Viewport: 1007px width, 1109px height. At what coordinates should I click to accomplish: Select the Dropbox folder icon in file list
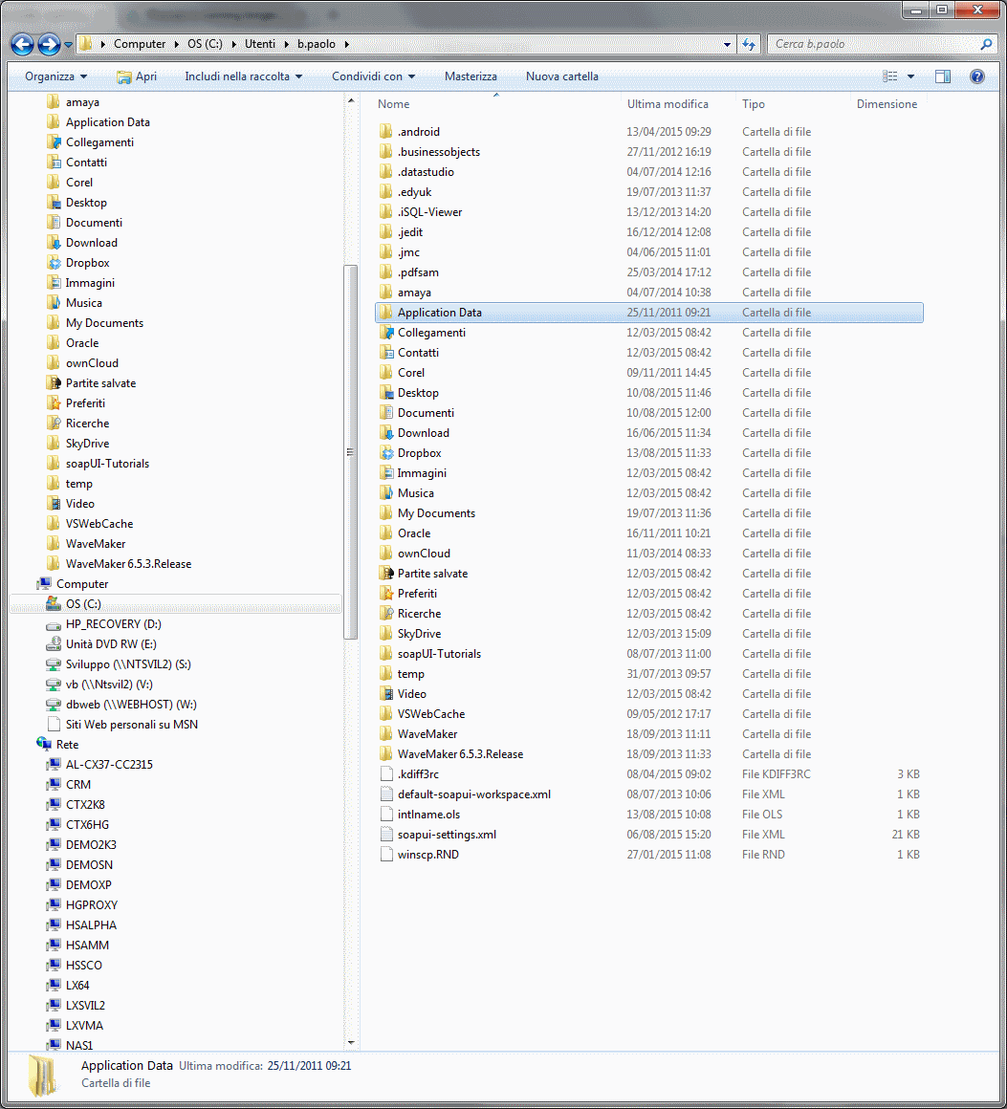(386, 452)
